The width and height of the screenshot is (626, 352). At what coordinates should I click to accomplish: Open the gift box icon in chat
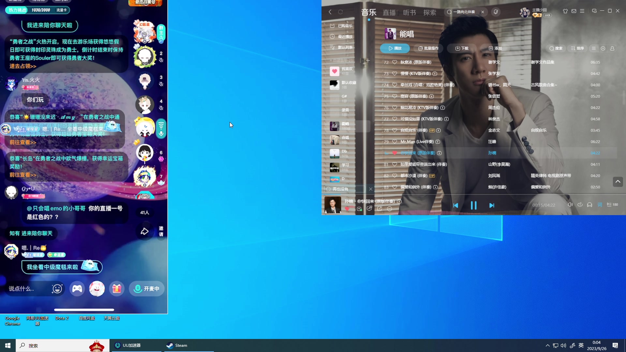117,289
